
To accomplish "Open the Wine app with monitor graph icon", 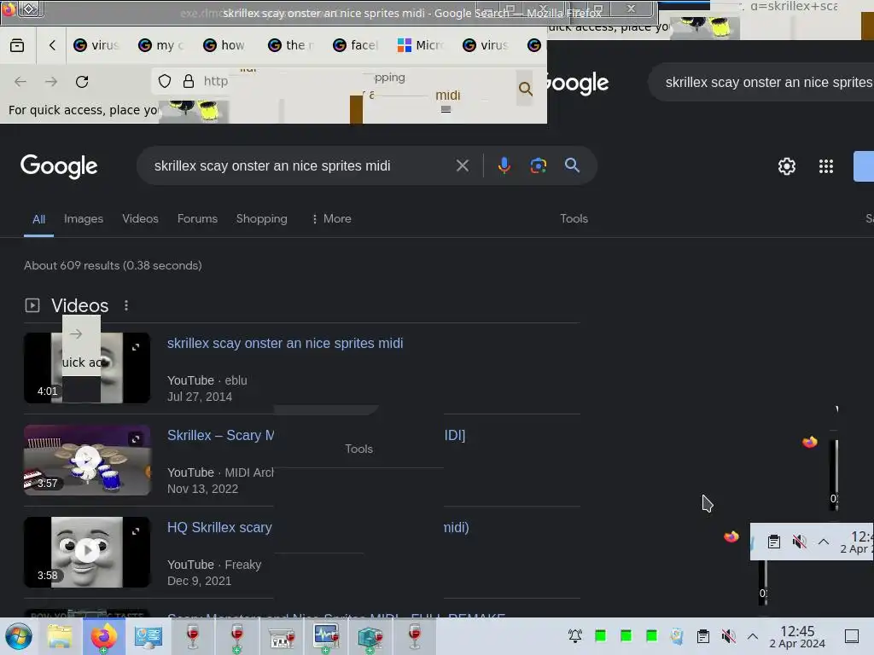I will pos(326,636).
